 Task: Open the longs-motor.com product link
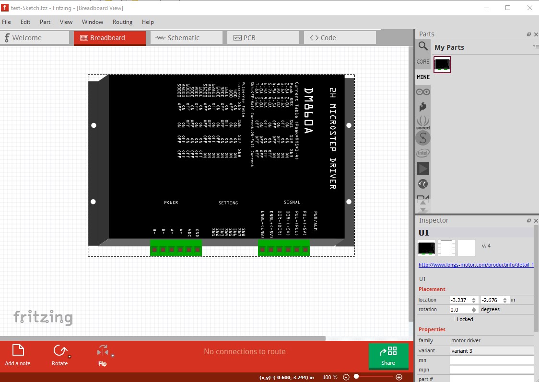pyautogui.click(x=476, y=265)
